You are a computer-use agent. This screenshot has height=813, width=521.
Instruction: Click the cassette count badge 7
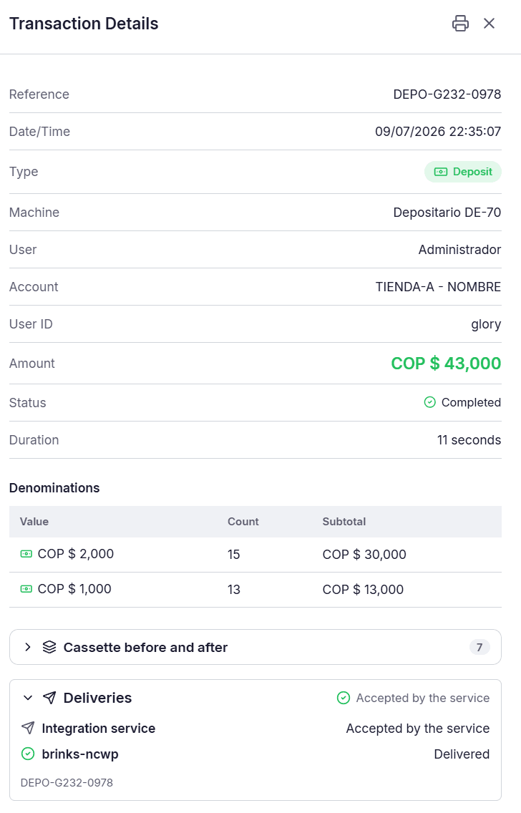pos(479,647)
